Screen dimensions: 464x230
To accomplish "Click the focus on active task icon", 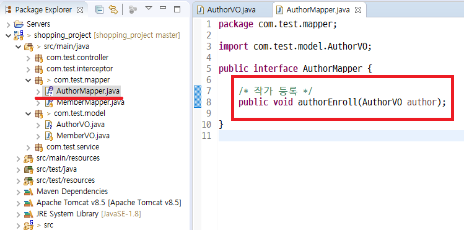I will (133, 10).
